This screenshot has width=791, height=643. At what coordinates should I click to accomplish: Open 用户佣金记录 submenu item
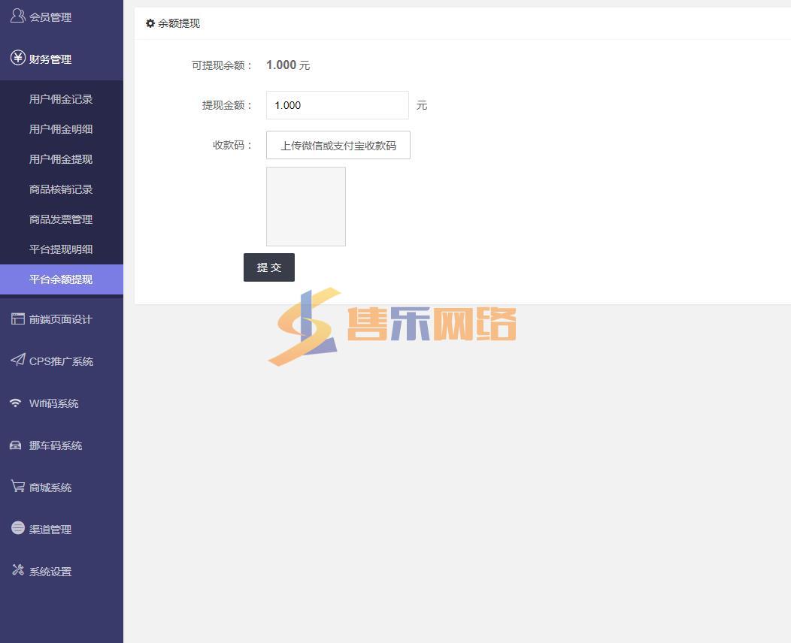pyautogui.click(x=62, y=99)
